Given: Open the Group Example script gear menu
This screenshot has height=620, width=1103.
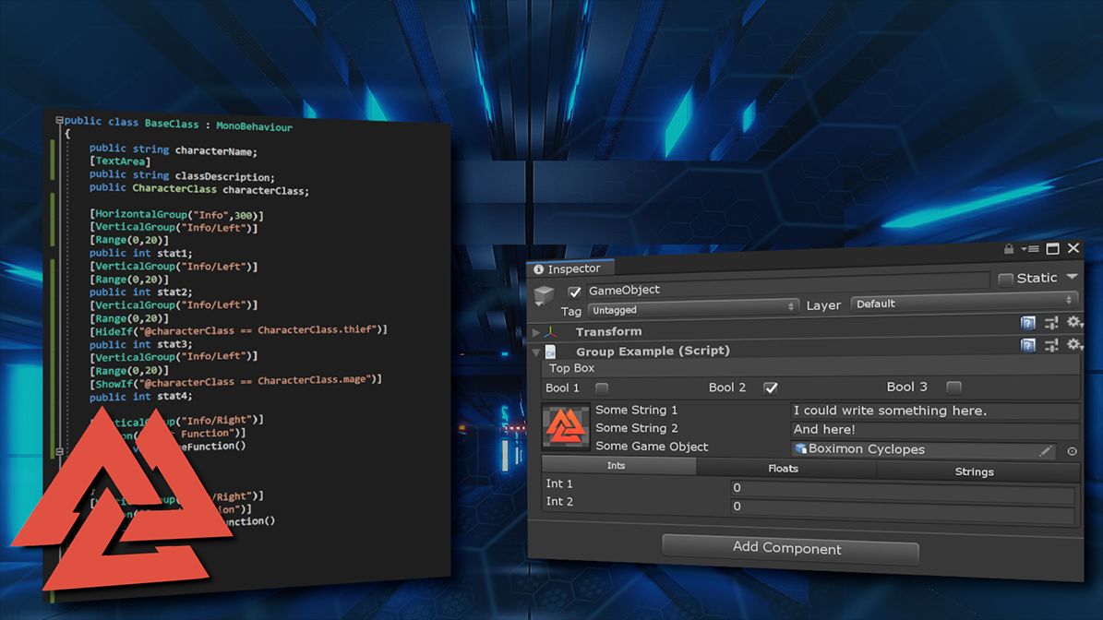Looking at the screenshot, I should click(x=1073, y=344).
